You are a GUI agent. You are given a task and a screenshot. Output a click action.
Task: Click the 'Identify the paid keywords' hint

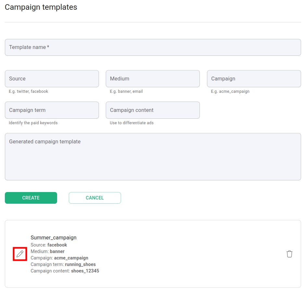pyautogui.click(x=33, y=123)
